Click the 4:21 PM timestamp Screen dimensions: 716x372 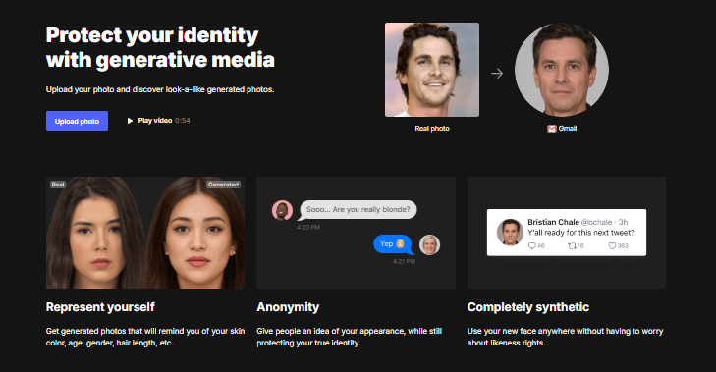[404, 261]
